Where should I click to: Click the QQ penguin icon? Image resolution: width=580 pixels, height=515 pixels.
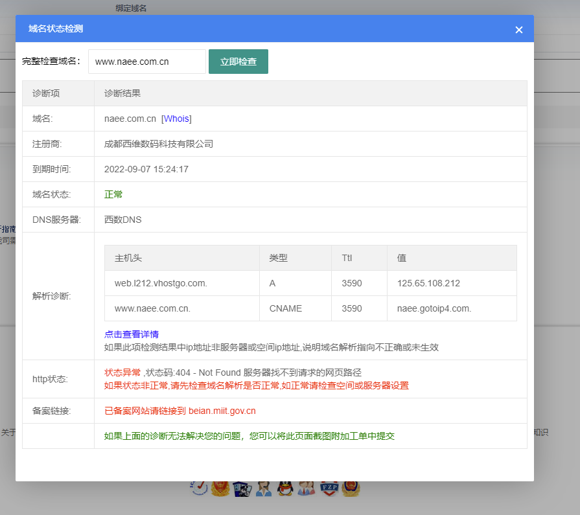coord(284,488)
